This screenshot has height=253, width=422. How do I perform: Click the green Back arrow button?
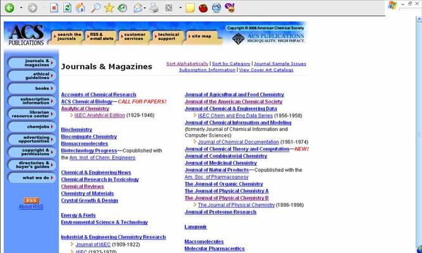[9, 8]
